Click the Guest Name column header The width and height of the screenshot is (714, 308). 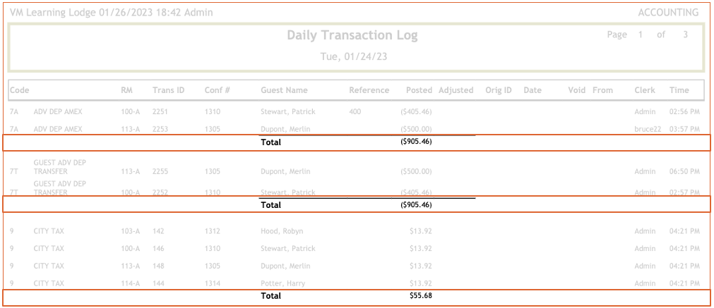284,90
